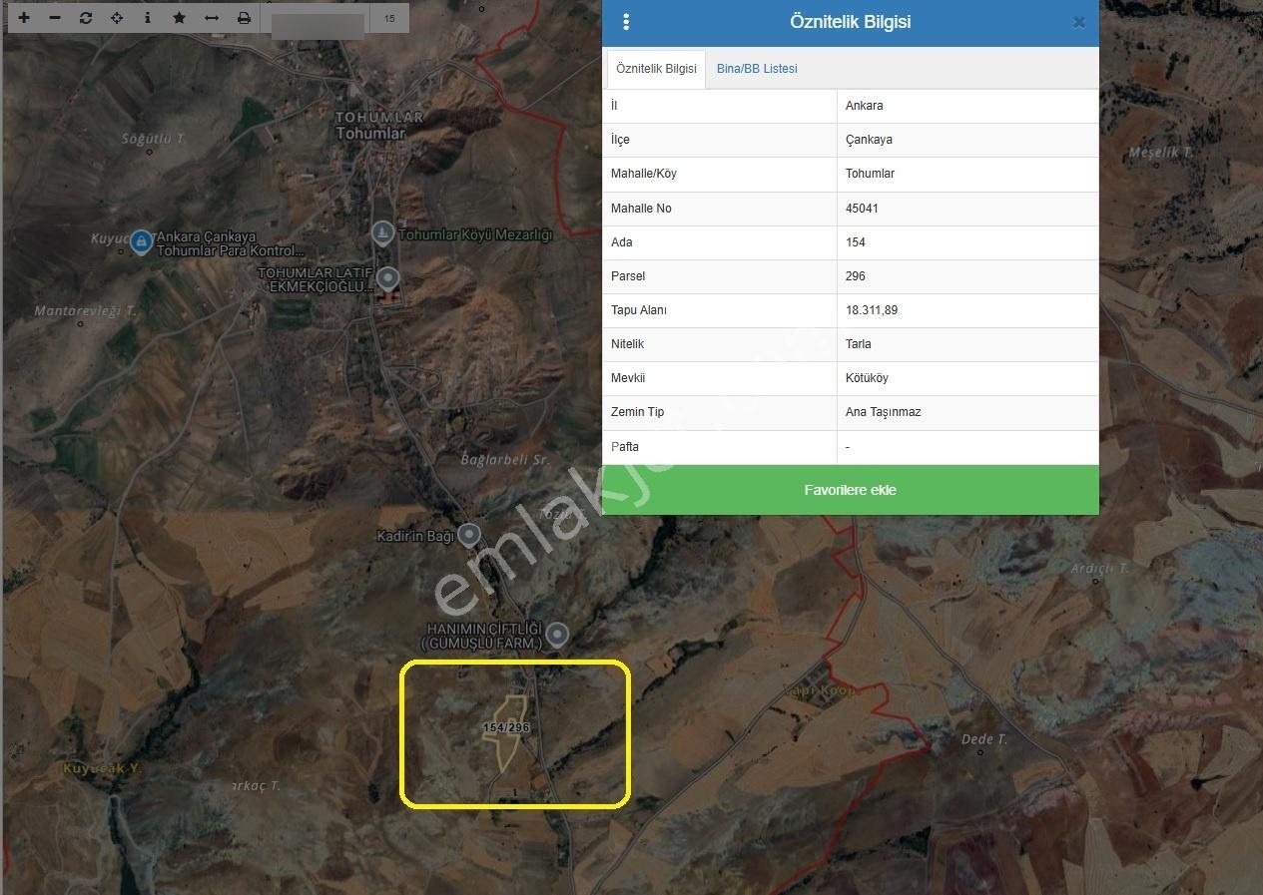
Task: Click the Dede T. map label
Action: click(x=984, y=739)
